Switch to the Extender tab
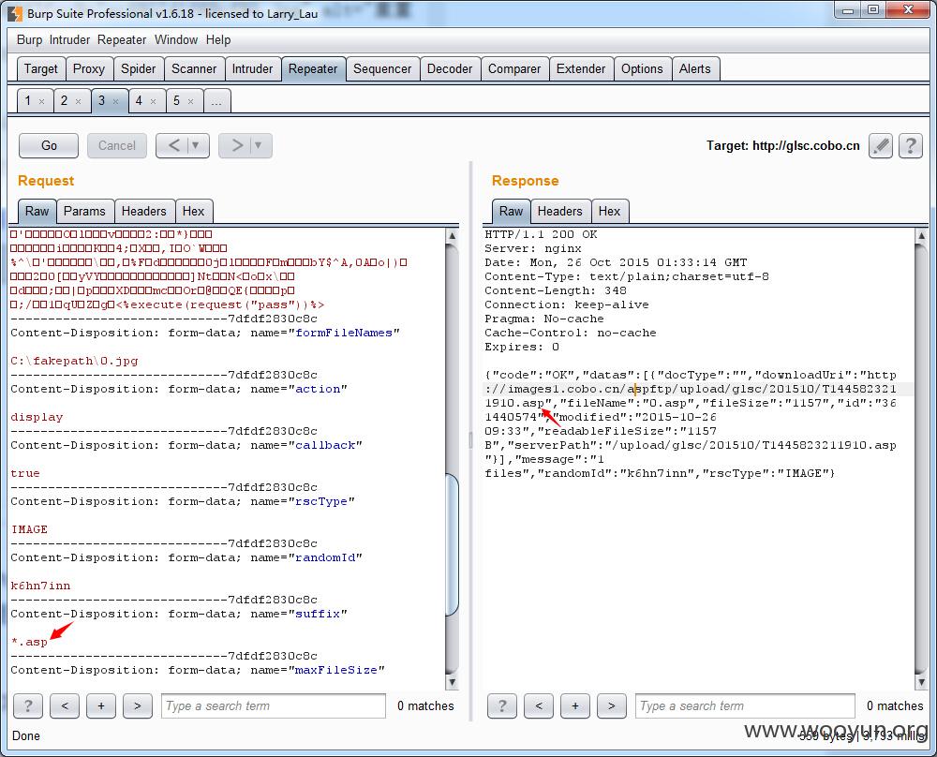The height and width of the screenshot is (757, 937). pyautogui.click(x=581, y=68)
